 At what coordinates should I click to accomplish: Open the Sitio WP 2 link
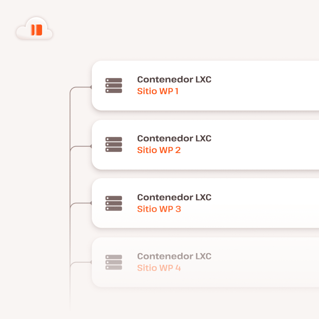159,150
